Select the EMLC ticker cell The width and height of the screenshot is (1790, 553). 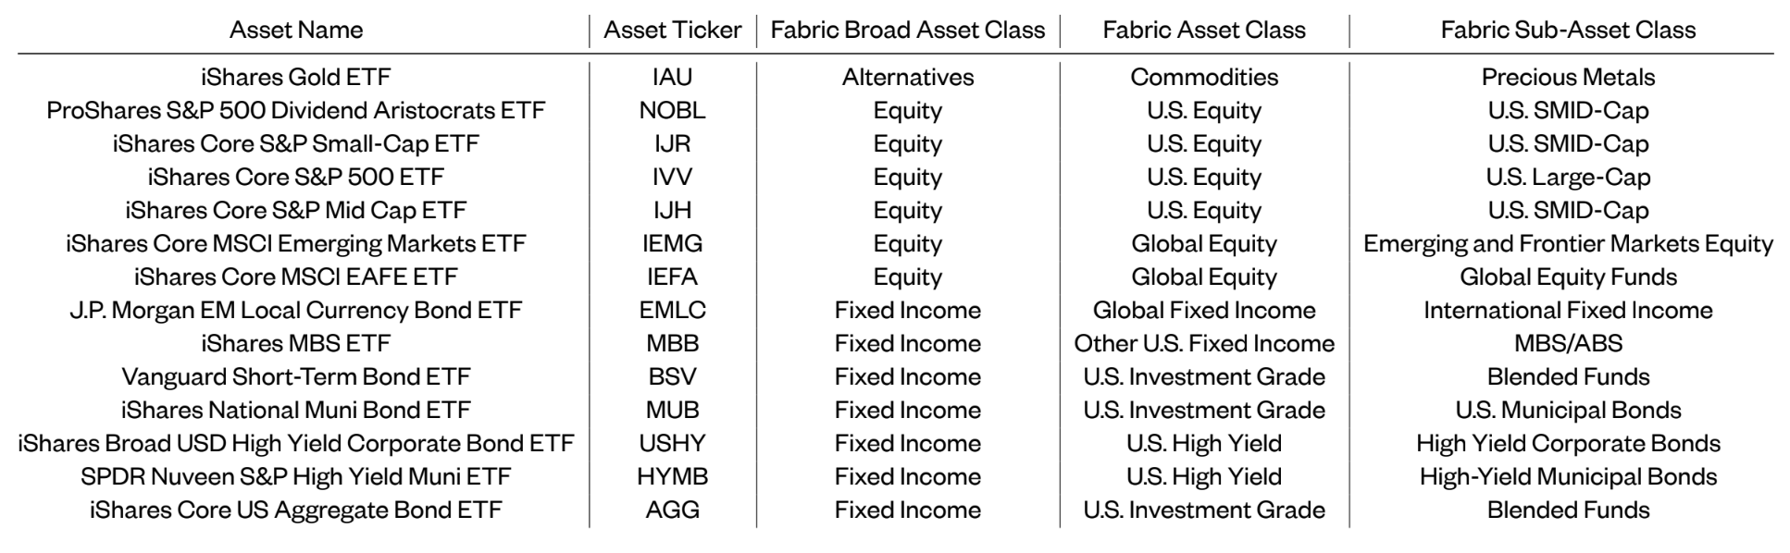coord(673,310)
